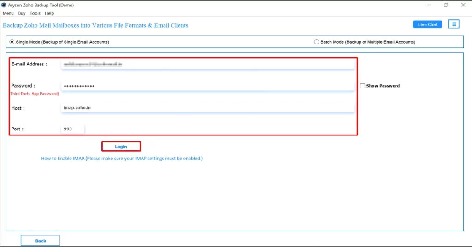Viewport: 472px width, 247px height.
Task: Open the Tools menu
Action: (x=35, y=13)
